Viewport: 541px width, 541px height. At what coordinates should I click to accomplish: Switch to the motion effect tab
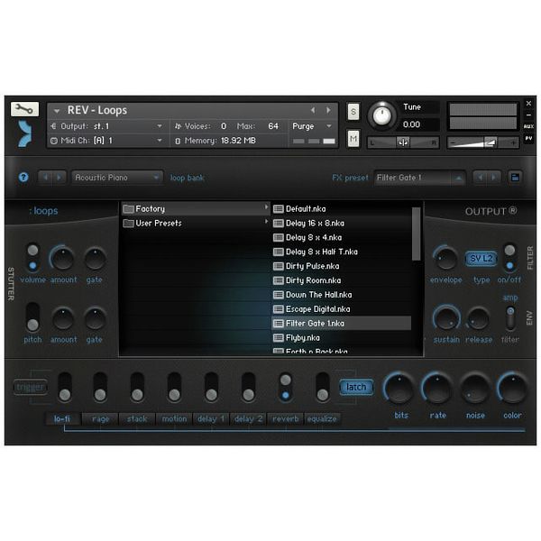pos(174,419)
